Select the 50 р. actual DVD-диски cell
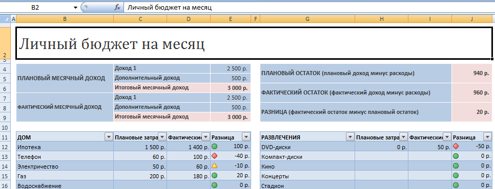The height and width of the screenshot is (189, 495). pyautogui.click(x=430, y=147)
